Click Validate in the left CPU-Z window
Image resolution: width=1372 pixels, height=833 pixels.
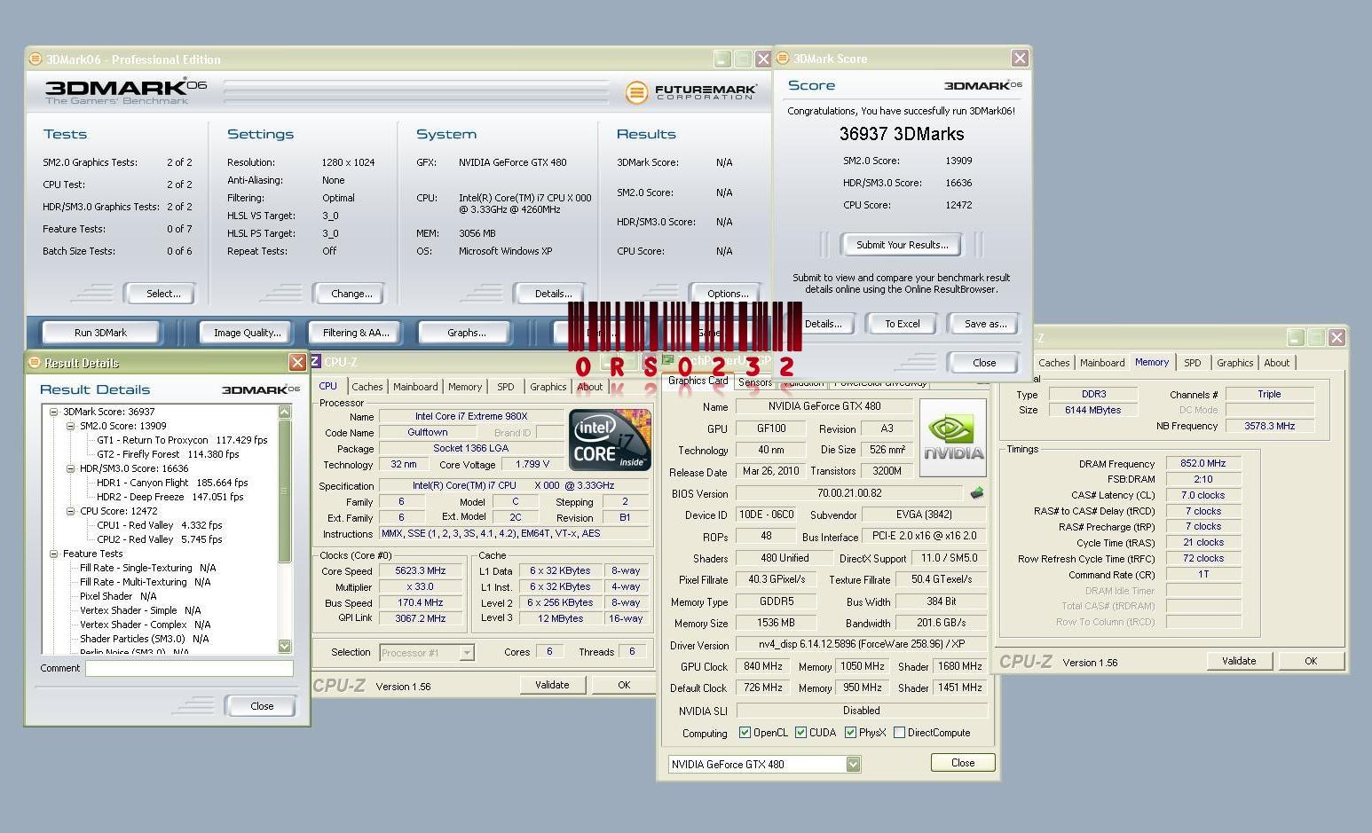click(x=552, y=685)
